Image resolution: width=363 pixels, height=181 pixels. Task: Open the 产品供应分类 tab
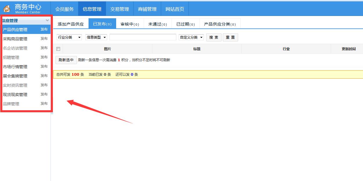tap(220, 24)
